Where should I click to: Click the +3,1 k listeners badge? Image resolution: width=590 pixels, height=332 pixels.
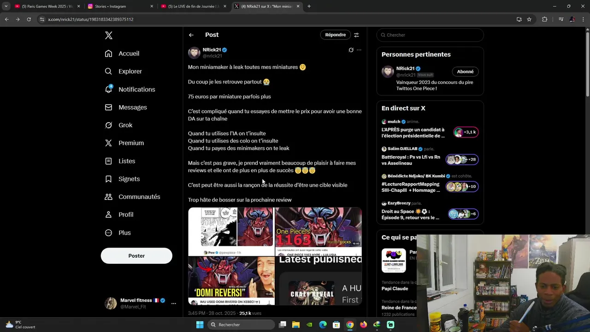click(x=466, y=132)
